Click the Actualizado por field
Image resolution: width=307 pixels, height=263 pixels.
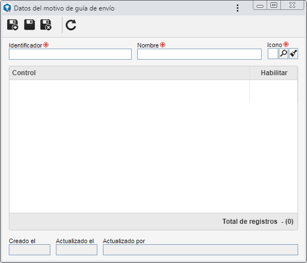[x=200, y=250]
